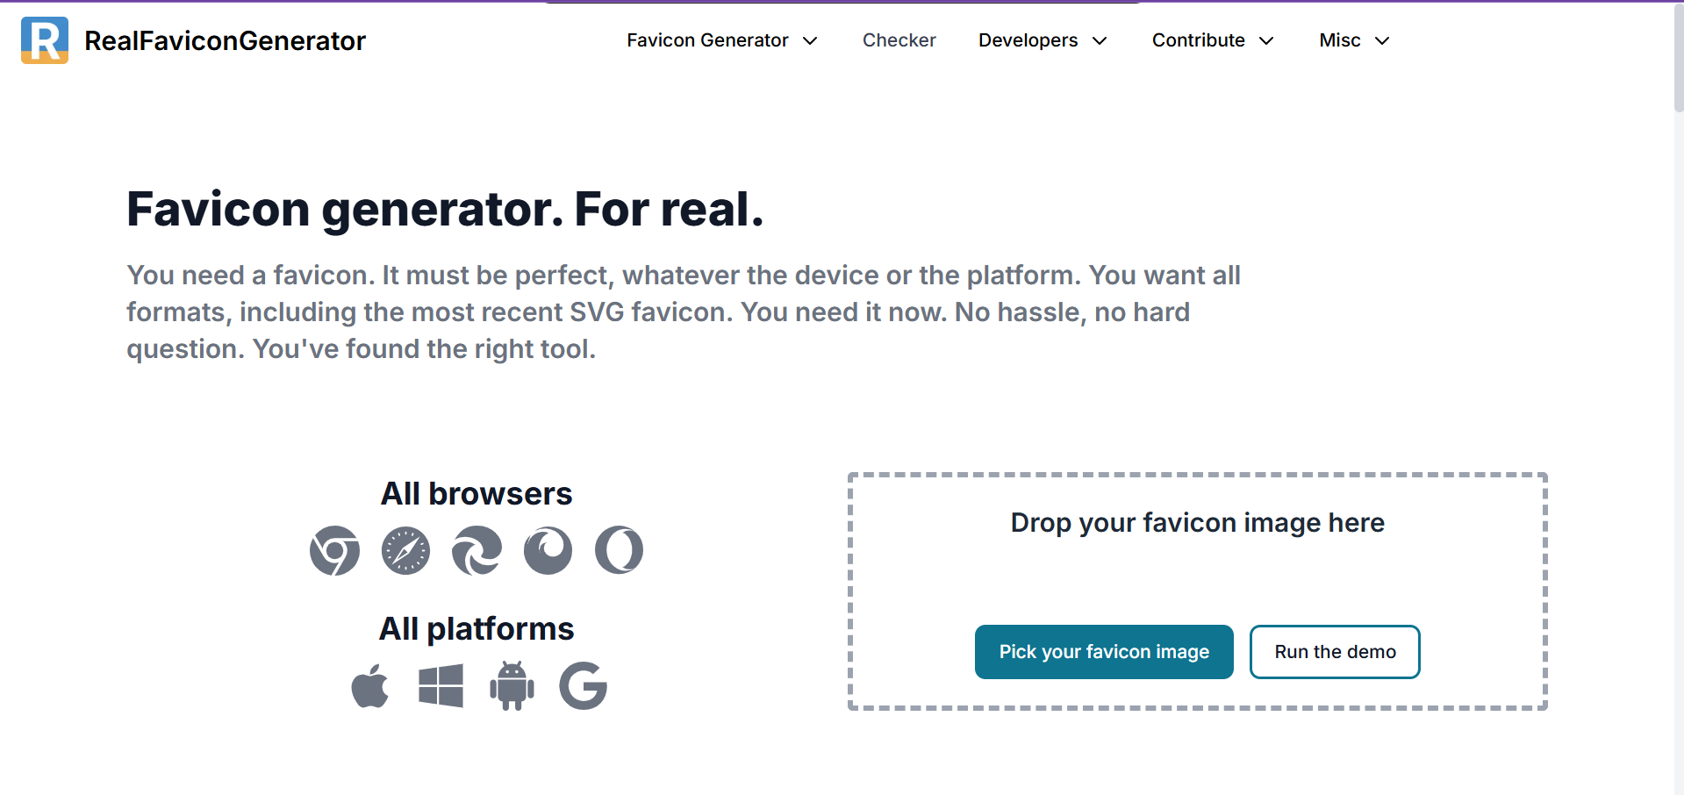This screenshot has height=795, width=1684.
Task: Expand the Contribute dropdown menu
Action: tap(1213, 40)
